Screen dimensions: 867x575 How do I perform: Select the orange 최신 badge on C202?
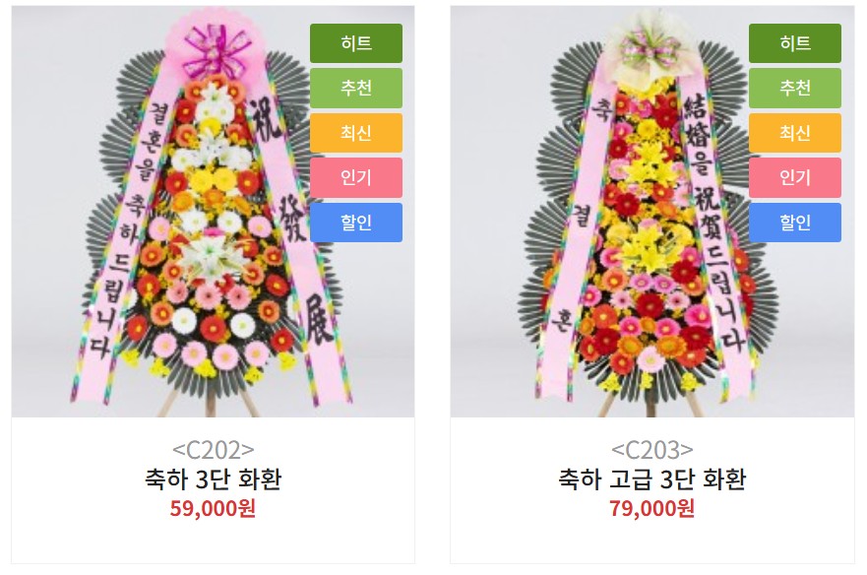coord(356,133)
